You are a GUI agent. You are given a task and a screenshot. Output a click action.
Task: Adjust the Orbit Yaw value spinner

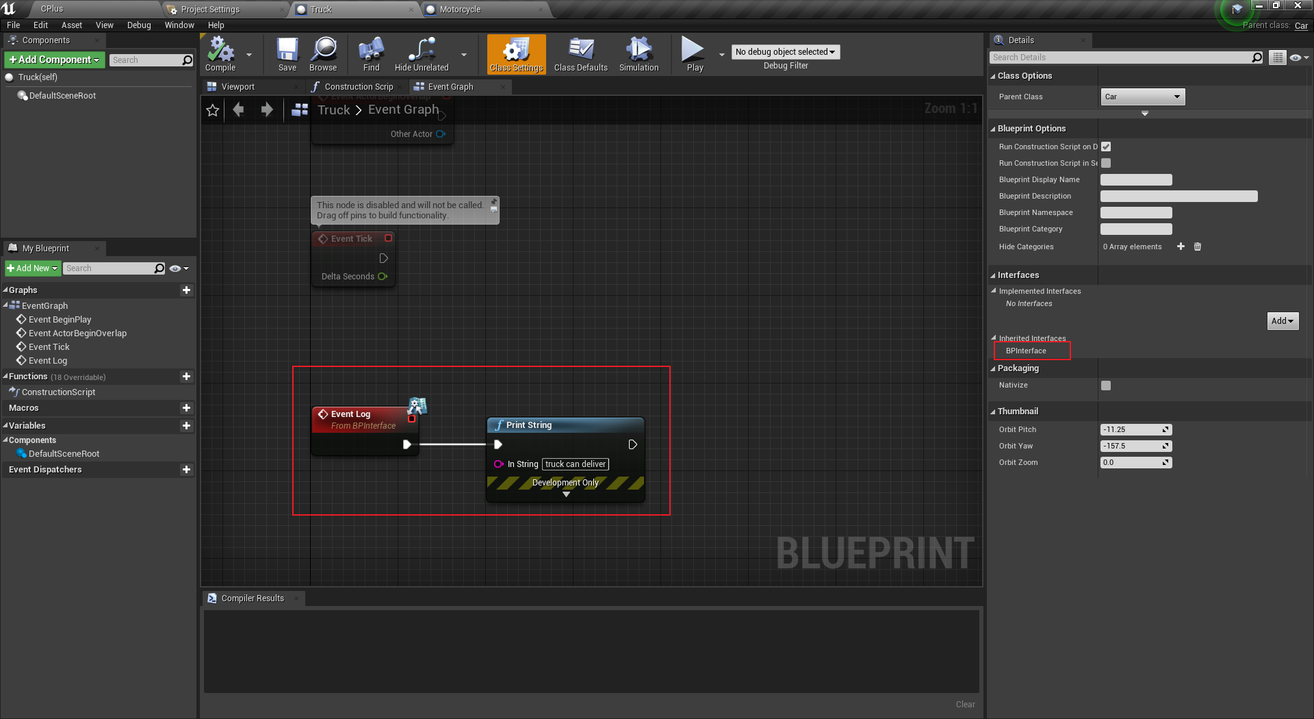point(1136,446)
